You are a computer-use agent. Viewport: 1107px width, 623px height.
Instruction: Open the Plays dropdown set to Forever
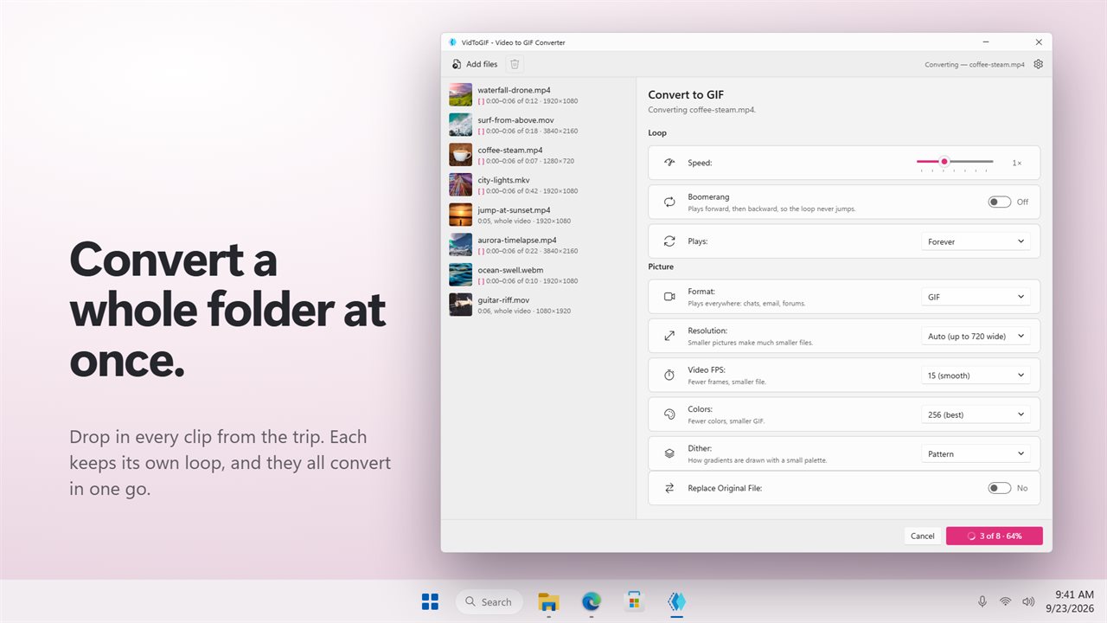click(x=976, y=241)
